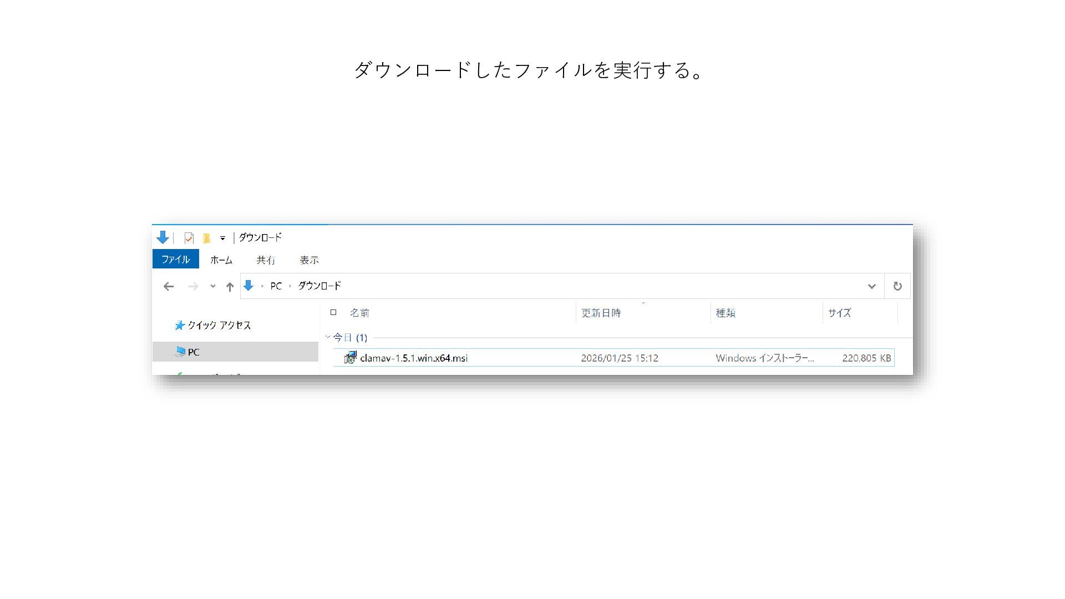The width and height of the screenshot is (1065, 599).
Task: Refresh the ダウンロード folder view
Action: click(897, 286)
